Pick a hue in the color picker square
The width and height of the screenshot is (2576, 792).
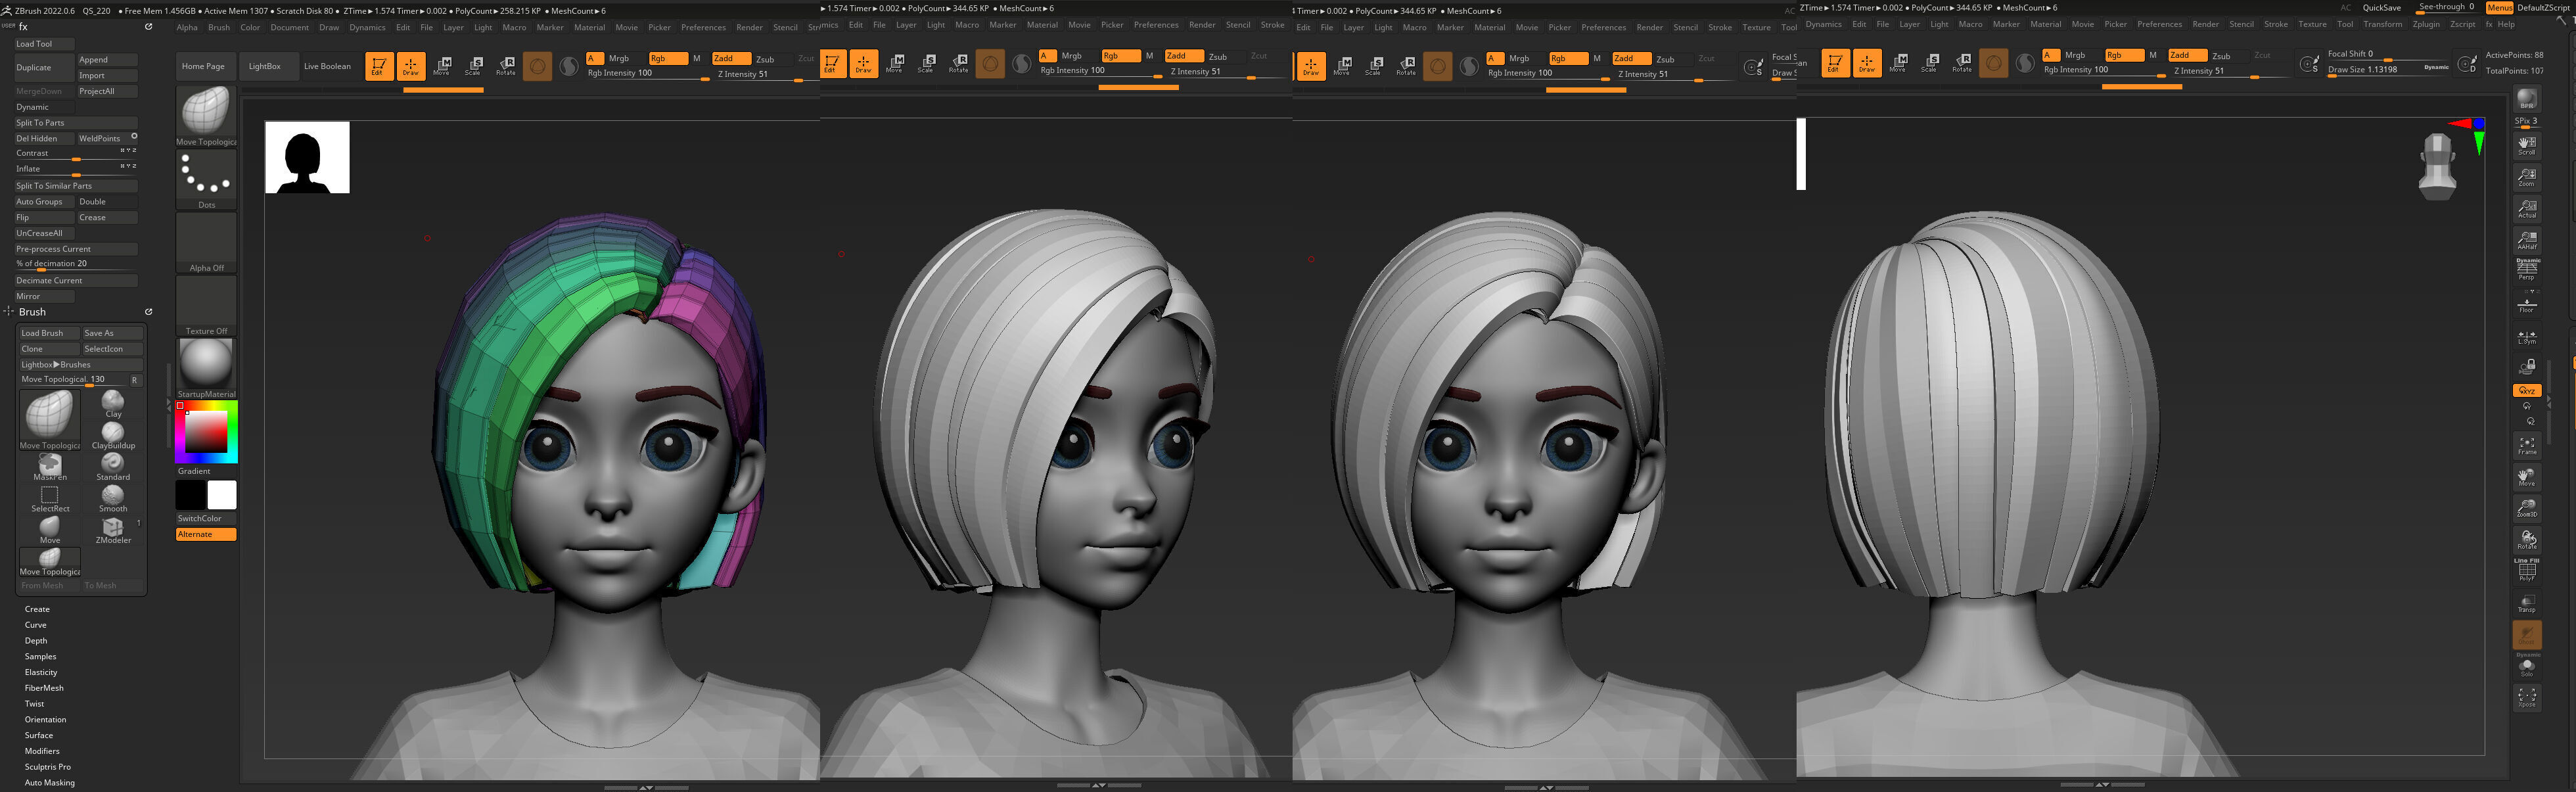pos(206,432)
